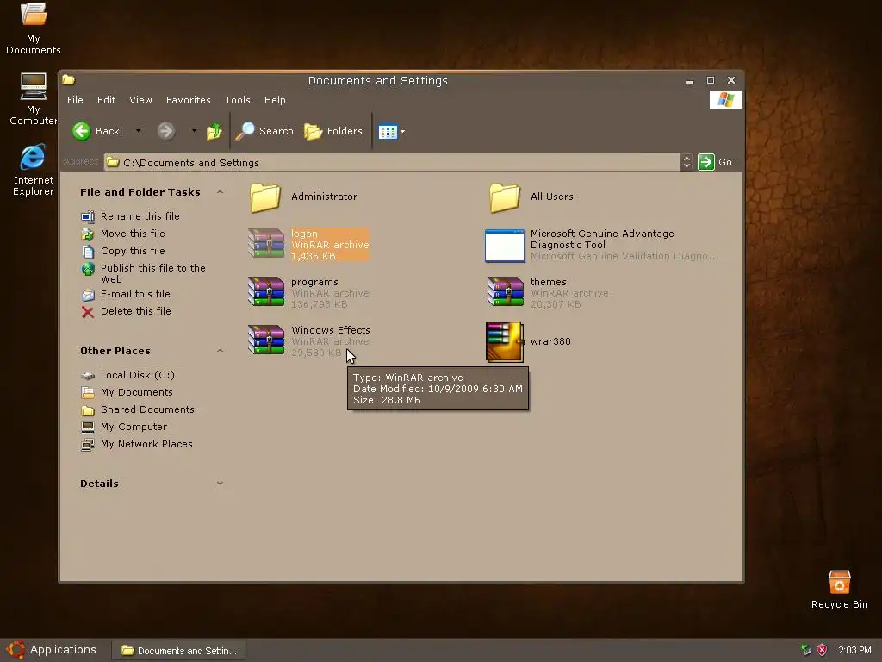Click Copy this file
Image resolution: width=882 pixels, height=662 pixels.
click(x=133, y=251)
